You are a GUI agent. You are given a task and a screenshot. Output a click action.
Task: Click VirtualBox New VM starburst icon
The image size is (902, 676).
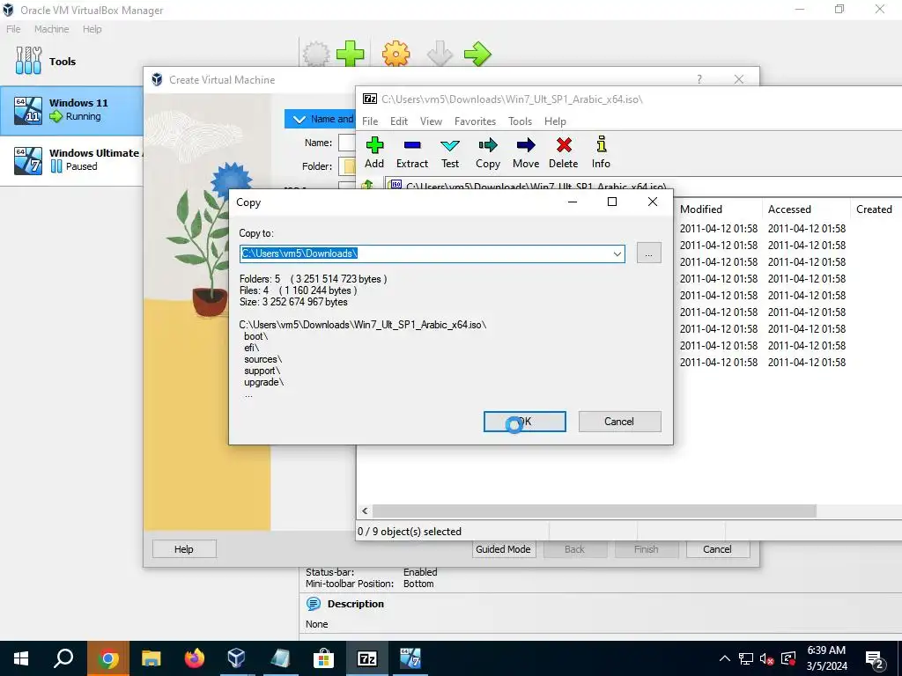coord(316,55)
